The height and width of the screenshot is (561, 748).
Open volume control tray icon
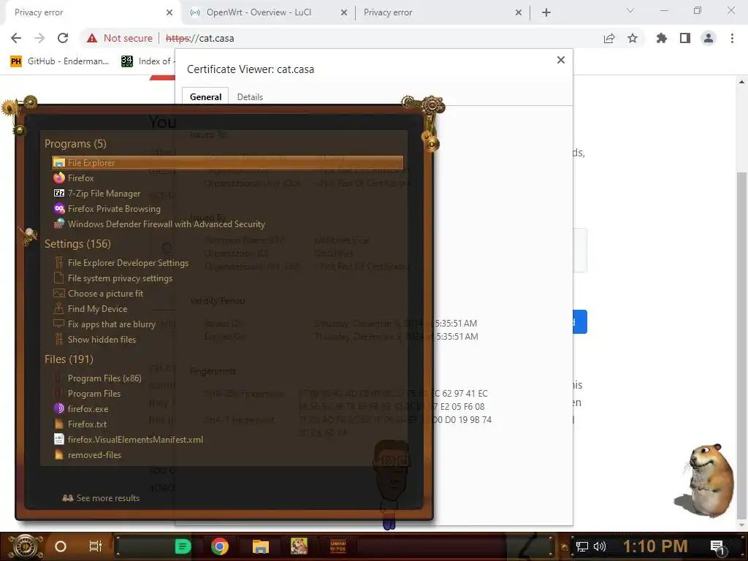600,546
